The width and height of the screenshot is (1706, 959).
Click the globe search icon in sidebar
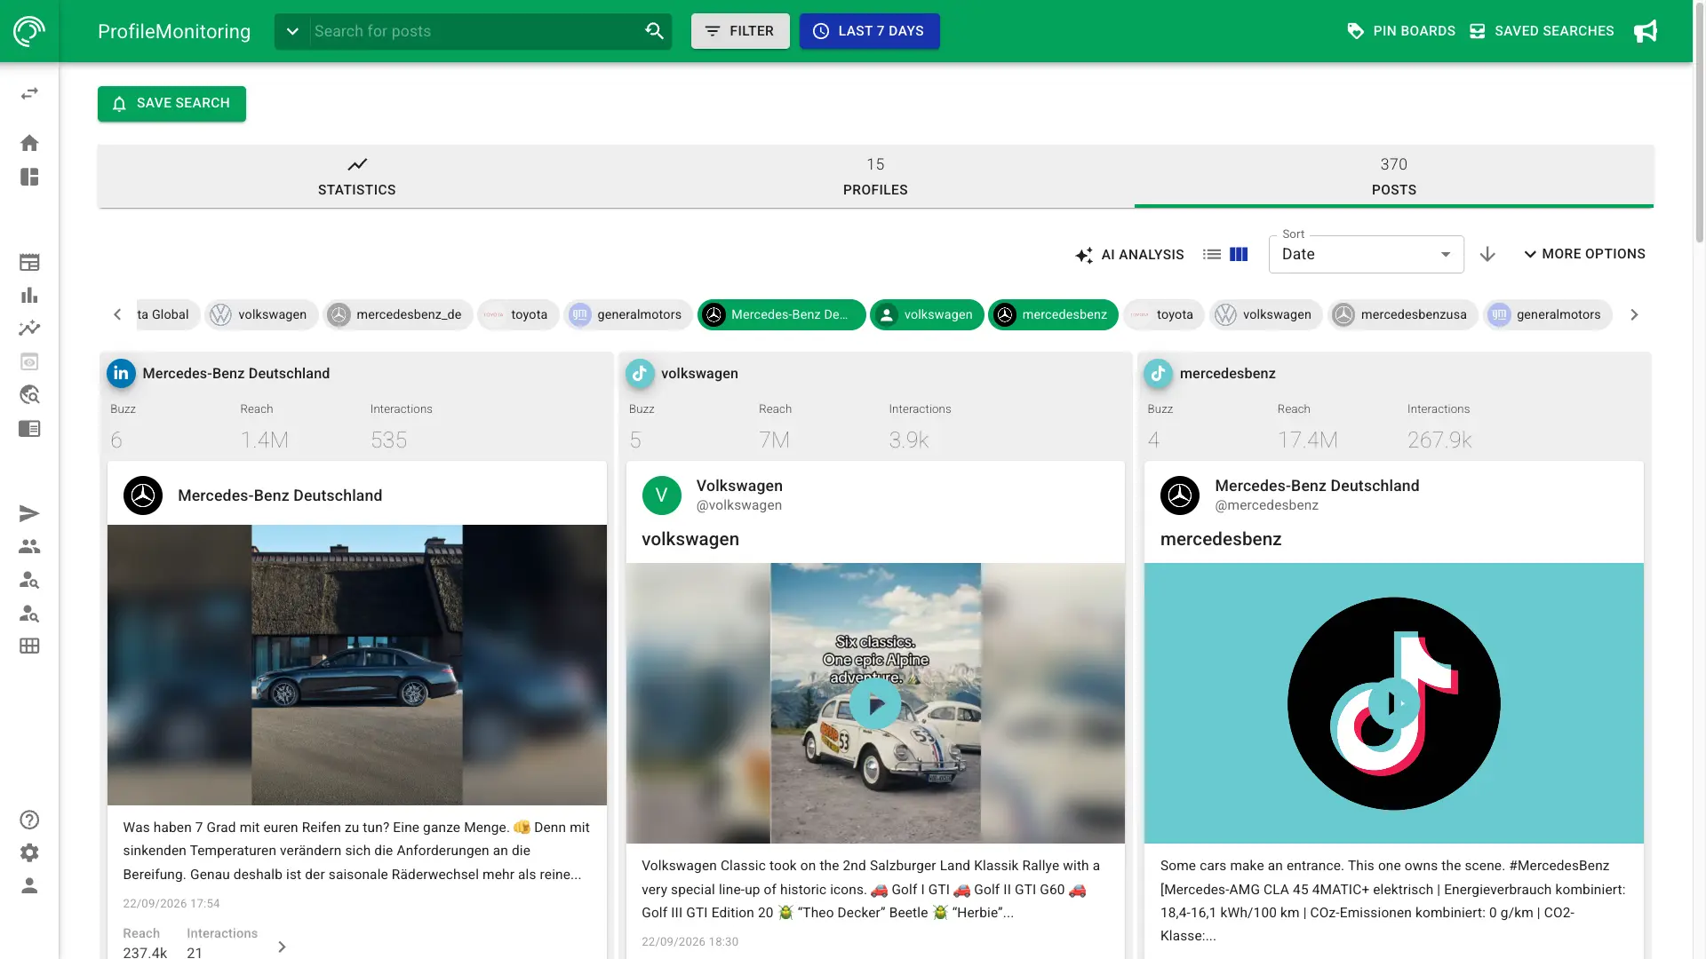tap(29, 394)
